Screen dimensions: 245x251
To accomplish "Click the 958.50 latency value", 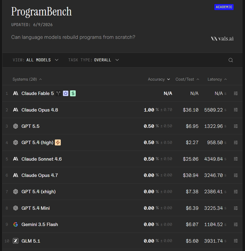I will 215,142.
